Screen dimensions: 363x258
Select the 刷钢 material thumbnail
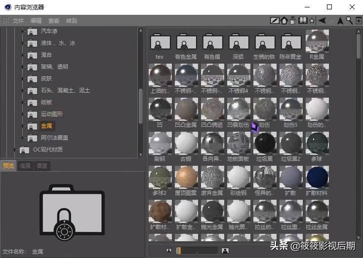[160, 143]
